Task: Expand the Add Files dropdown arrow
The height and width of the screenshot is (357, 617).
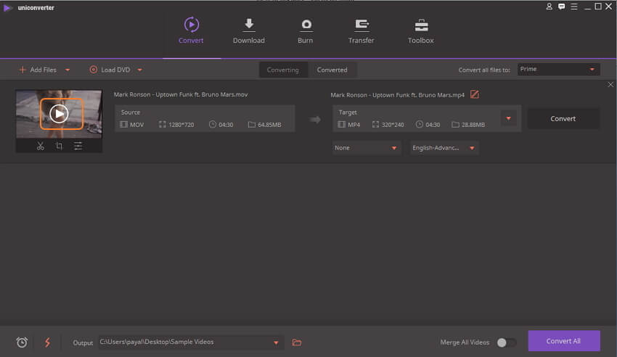Action: tap(68, 70)
